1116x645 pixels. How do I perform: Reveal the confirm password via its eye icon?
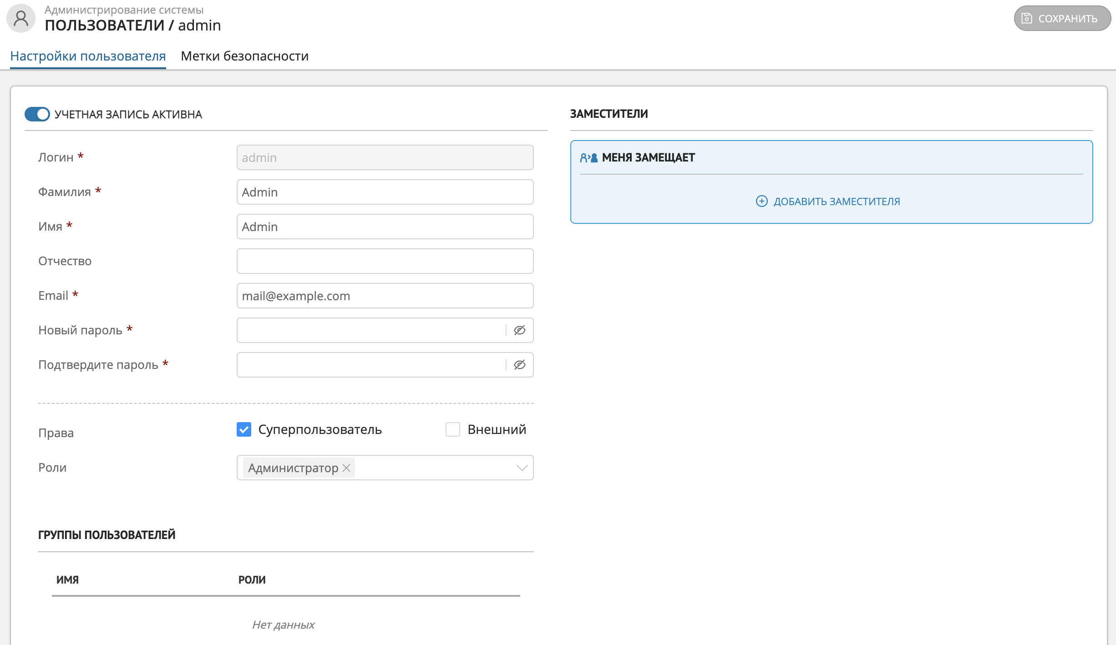519,365
